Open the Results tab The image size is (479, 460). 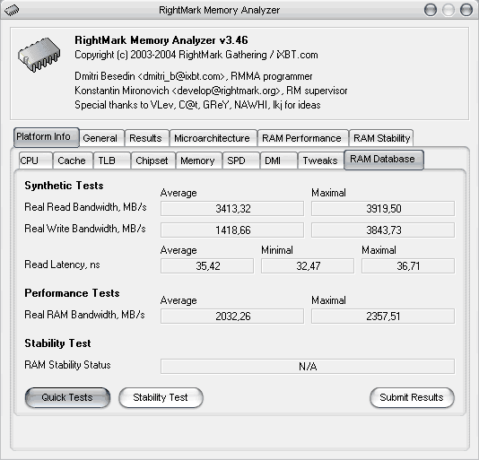click(145, 138)
